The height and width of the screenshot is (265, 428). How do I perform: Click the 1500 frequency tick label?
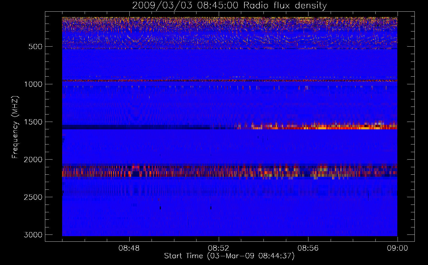point(33,122)
